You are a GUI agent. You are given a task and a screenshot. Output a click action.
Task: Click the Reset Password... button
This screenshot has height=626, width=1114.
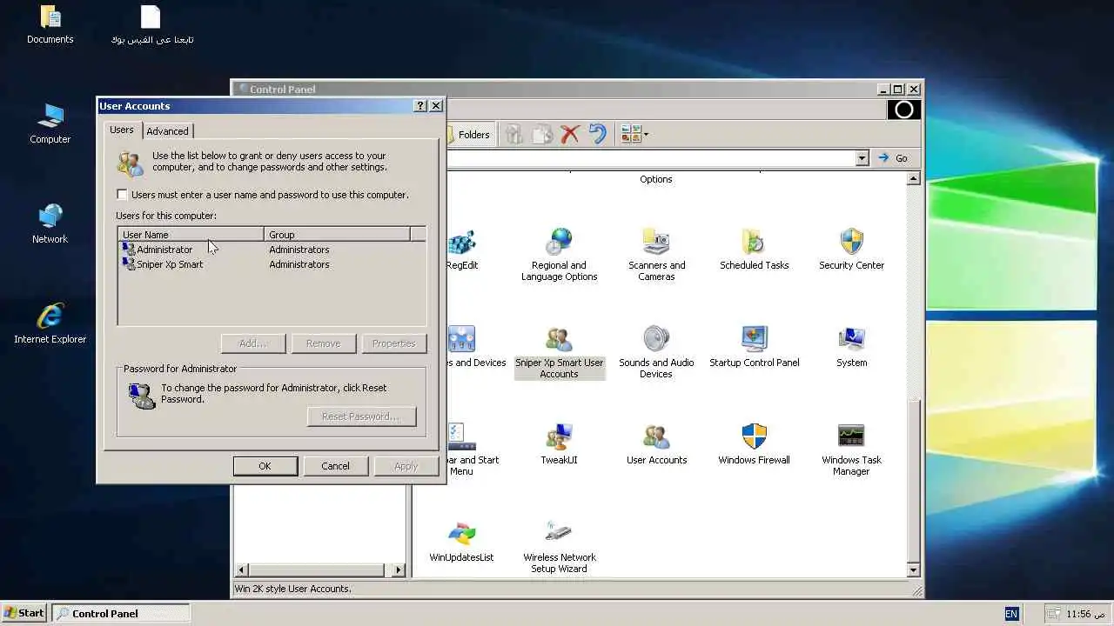361,416
